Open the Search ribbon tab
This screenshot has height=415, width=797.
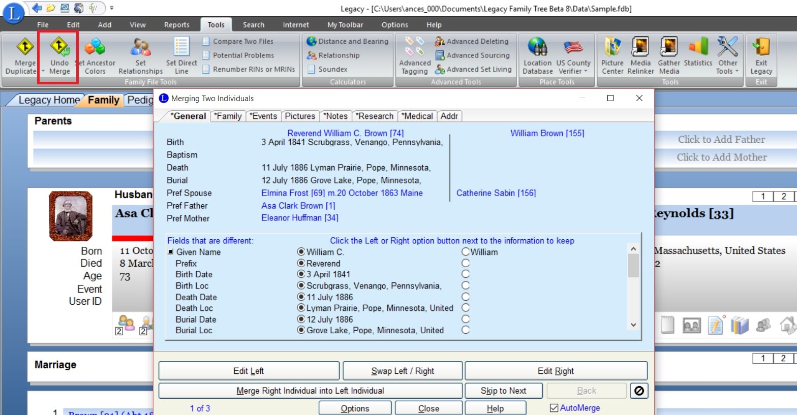click(253, 25)
